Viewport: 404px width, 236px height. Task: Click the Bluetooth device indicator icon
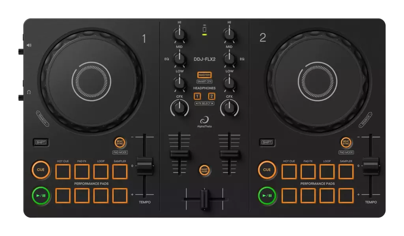tap(204, 30)
